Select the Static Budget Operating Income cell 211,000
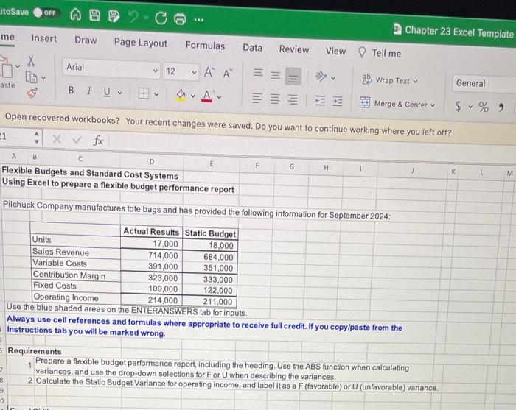 pyautogui.click(x=209, y=302)
